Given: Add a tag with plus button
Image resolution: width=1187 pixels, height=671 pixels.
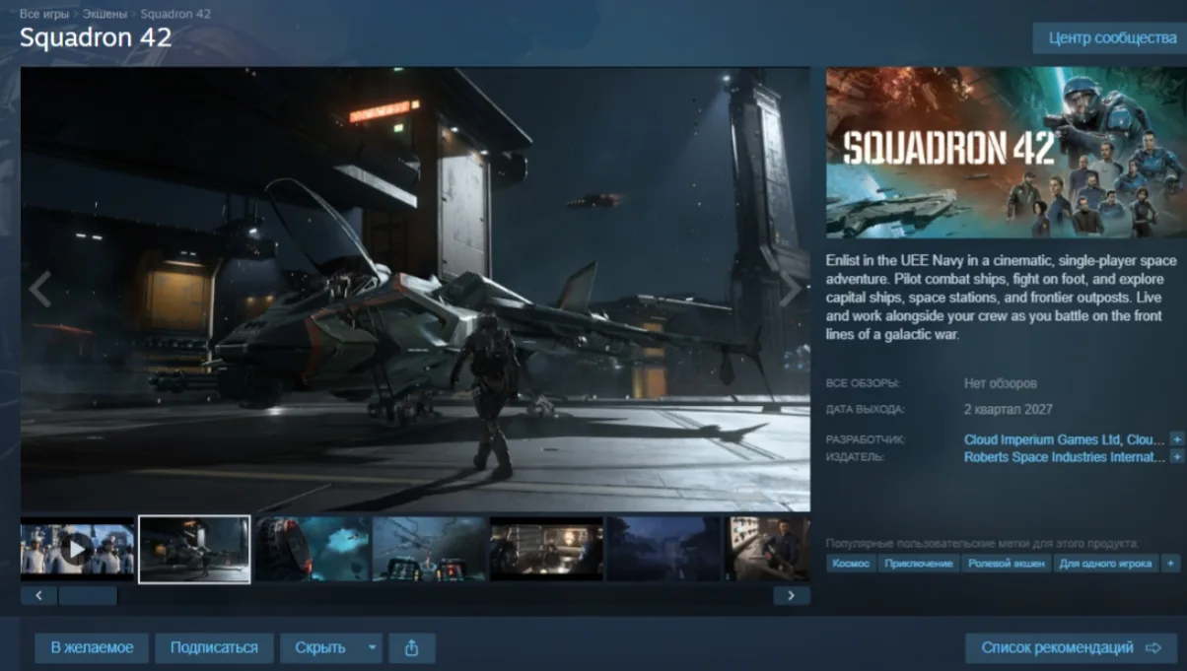Looking at the screenshot, I should 1171,564.
